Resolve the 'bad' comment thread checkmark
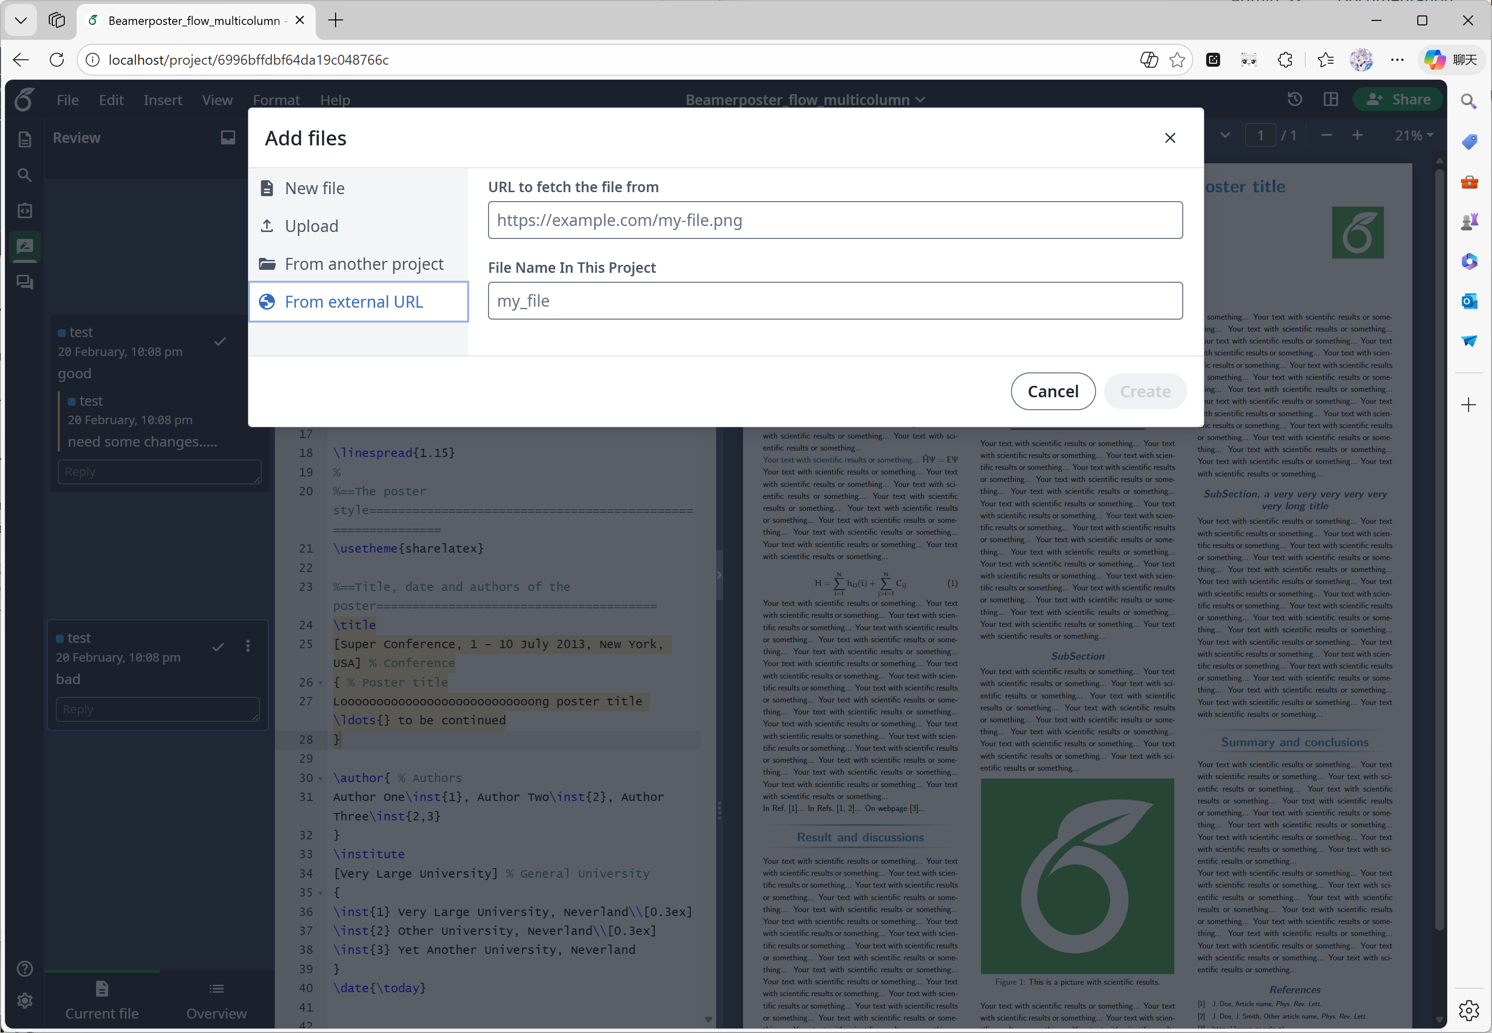Viewport: 1492px width, 1033px height. click(x=218, y=647)
